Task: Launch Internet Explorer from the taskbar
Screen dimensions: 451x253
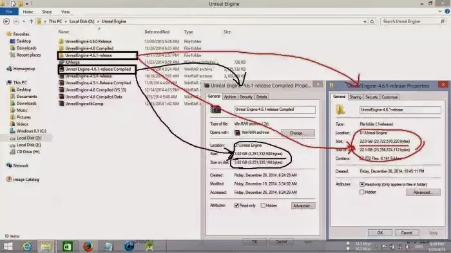Action: click(x=27, y=247)
